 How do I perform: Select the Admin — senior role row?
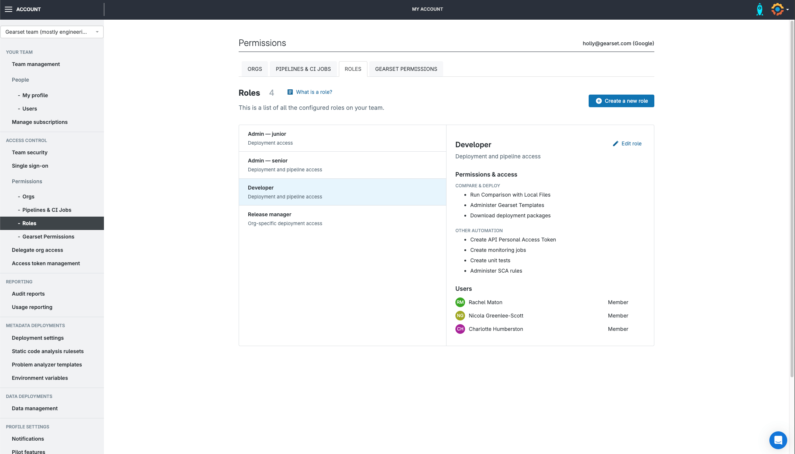point(342,165)
